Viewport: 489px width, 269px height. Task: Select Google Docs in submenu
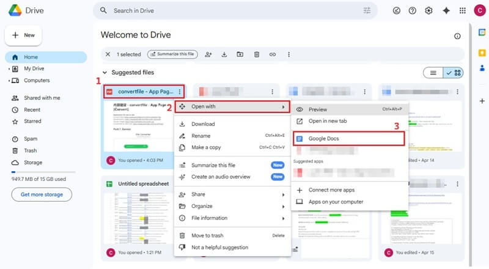click(349, 139)
